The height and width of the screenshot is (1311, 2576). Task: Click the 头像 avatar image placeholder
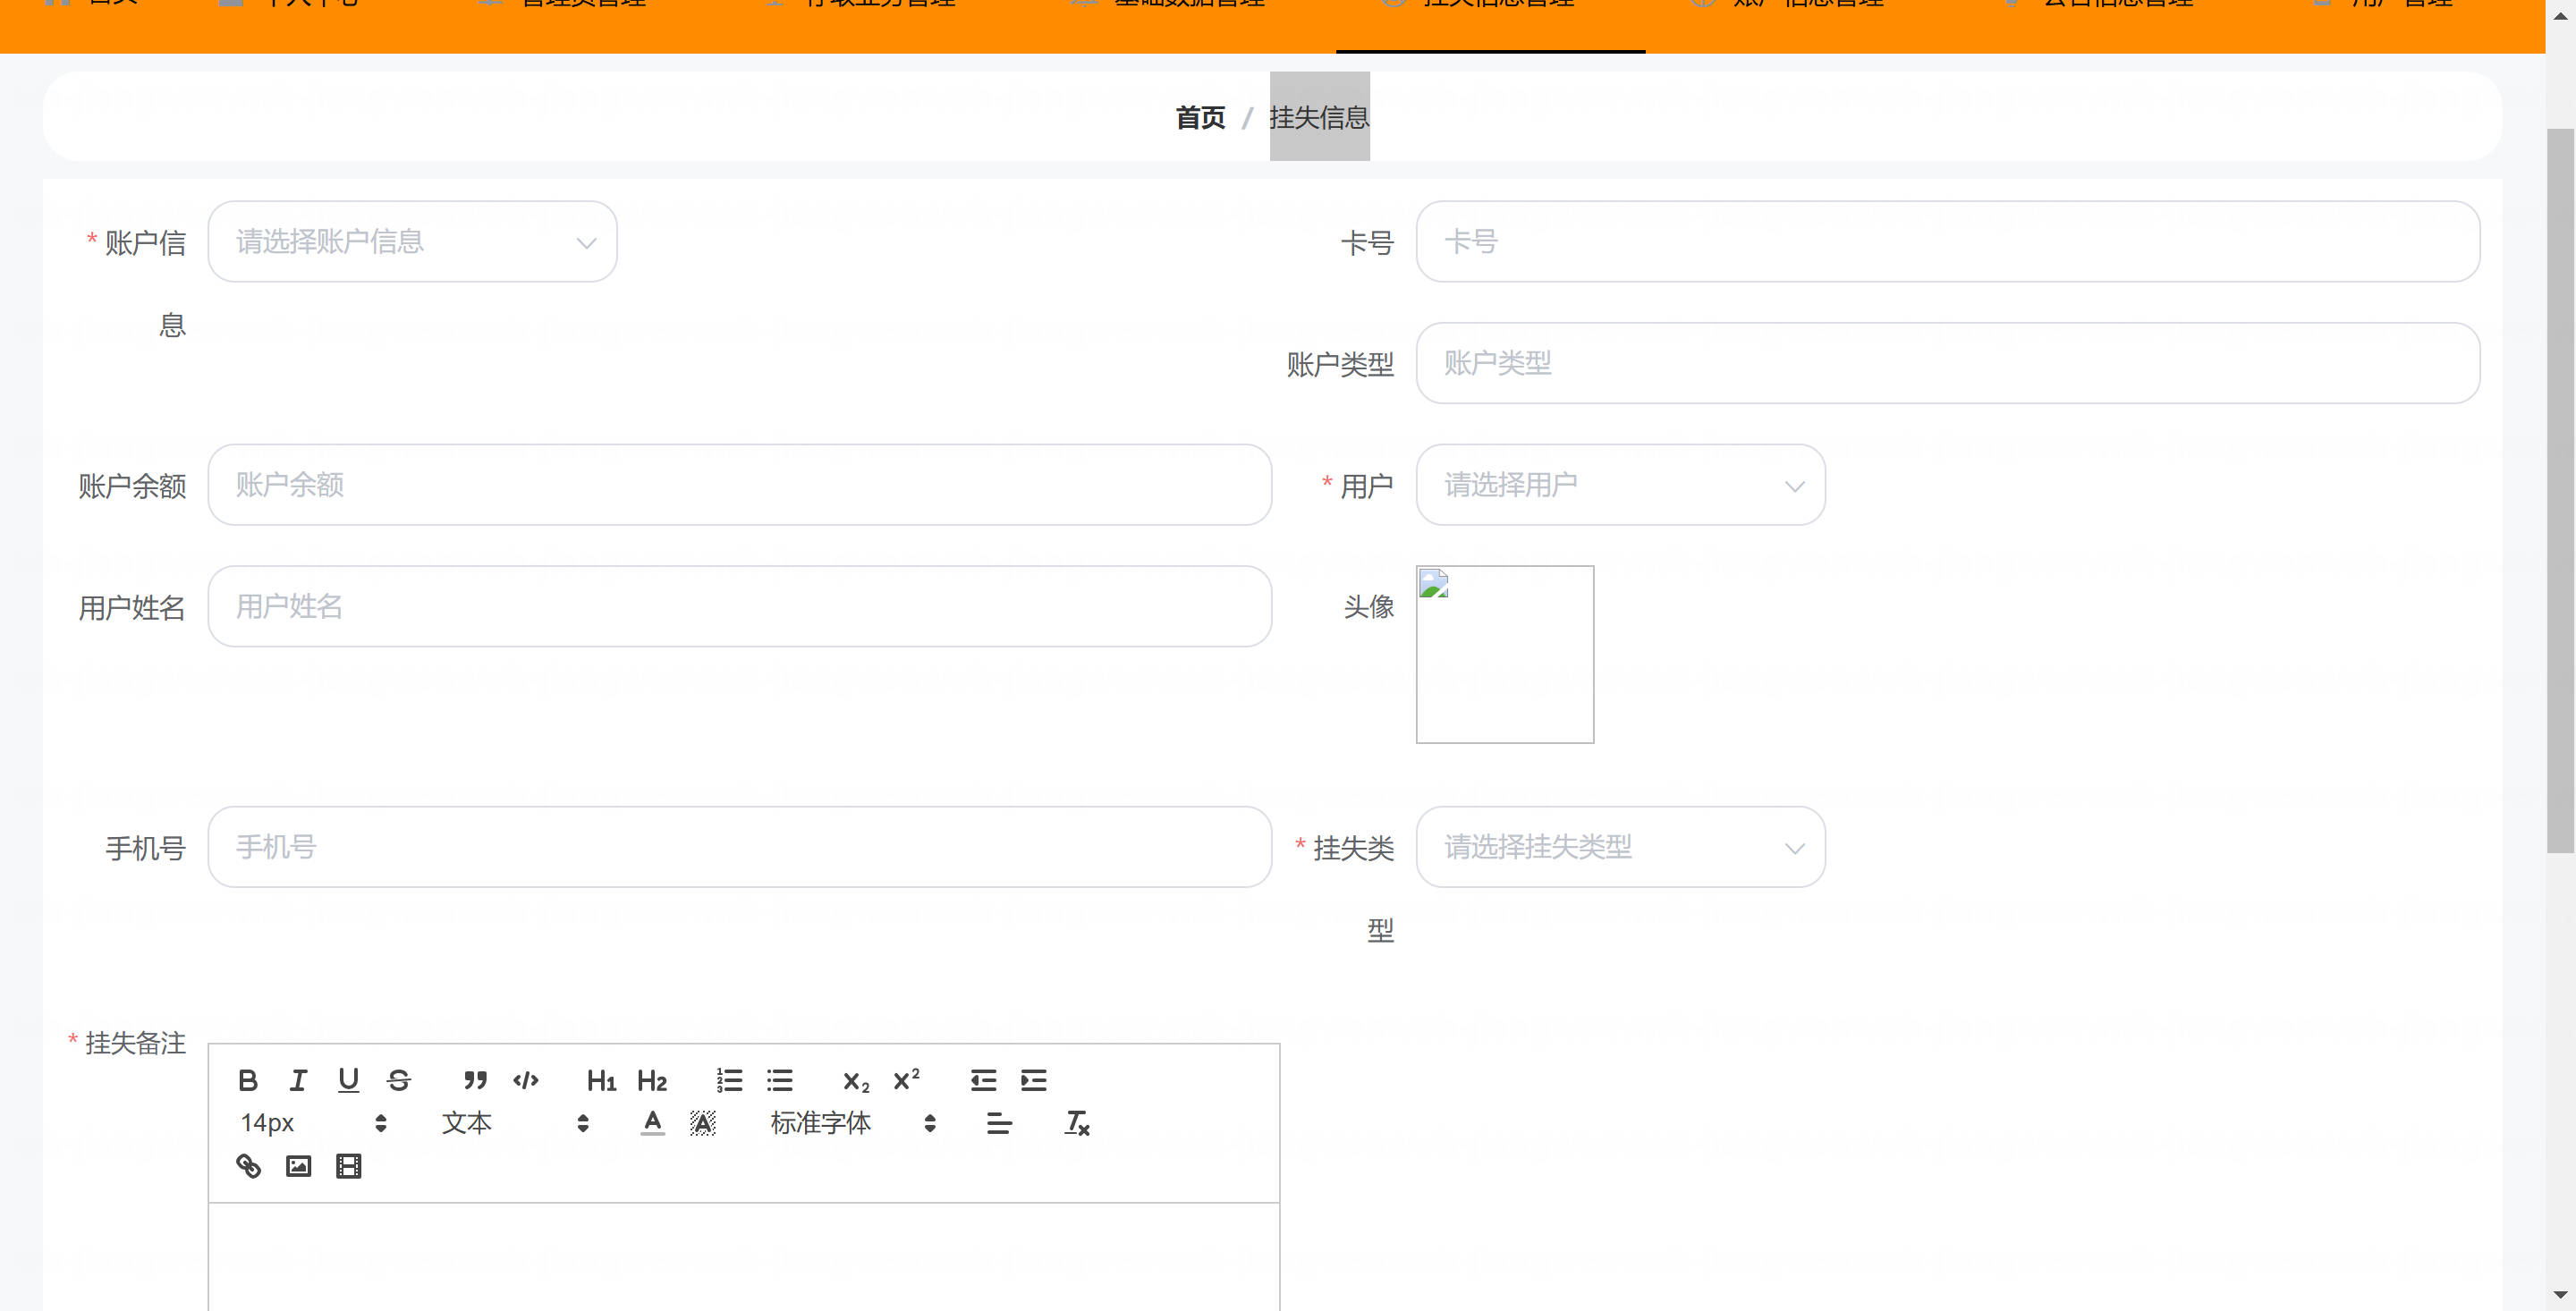1505,654
